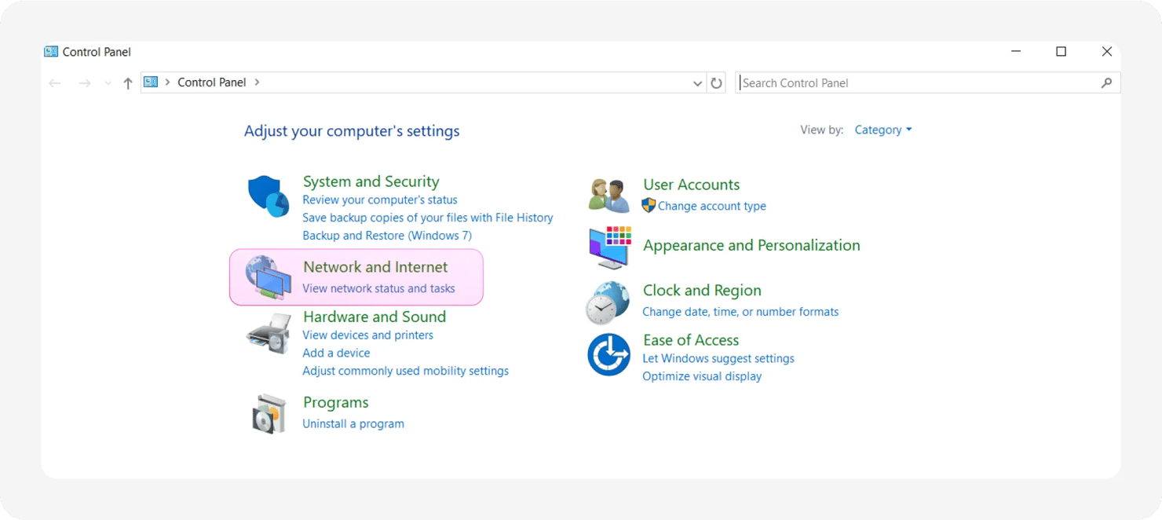Refresh the Control Panel address bar
Screen dimensions: 1162x520
coord(716,83)
